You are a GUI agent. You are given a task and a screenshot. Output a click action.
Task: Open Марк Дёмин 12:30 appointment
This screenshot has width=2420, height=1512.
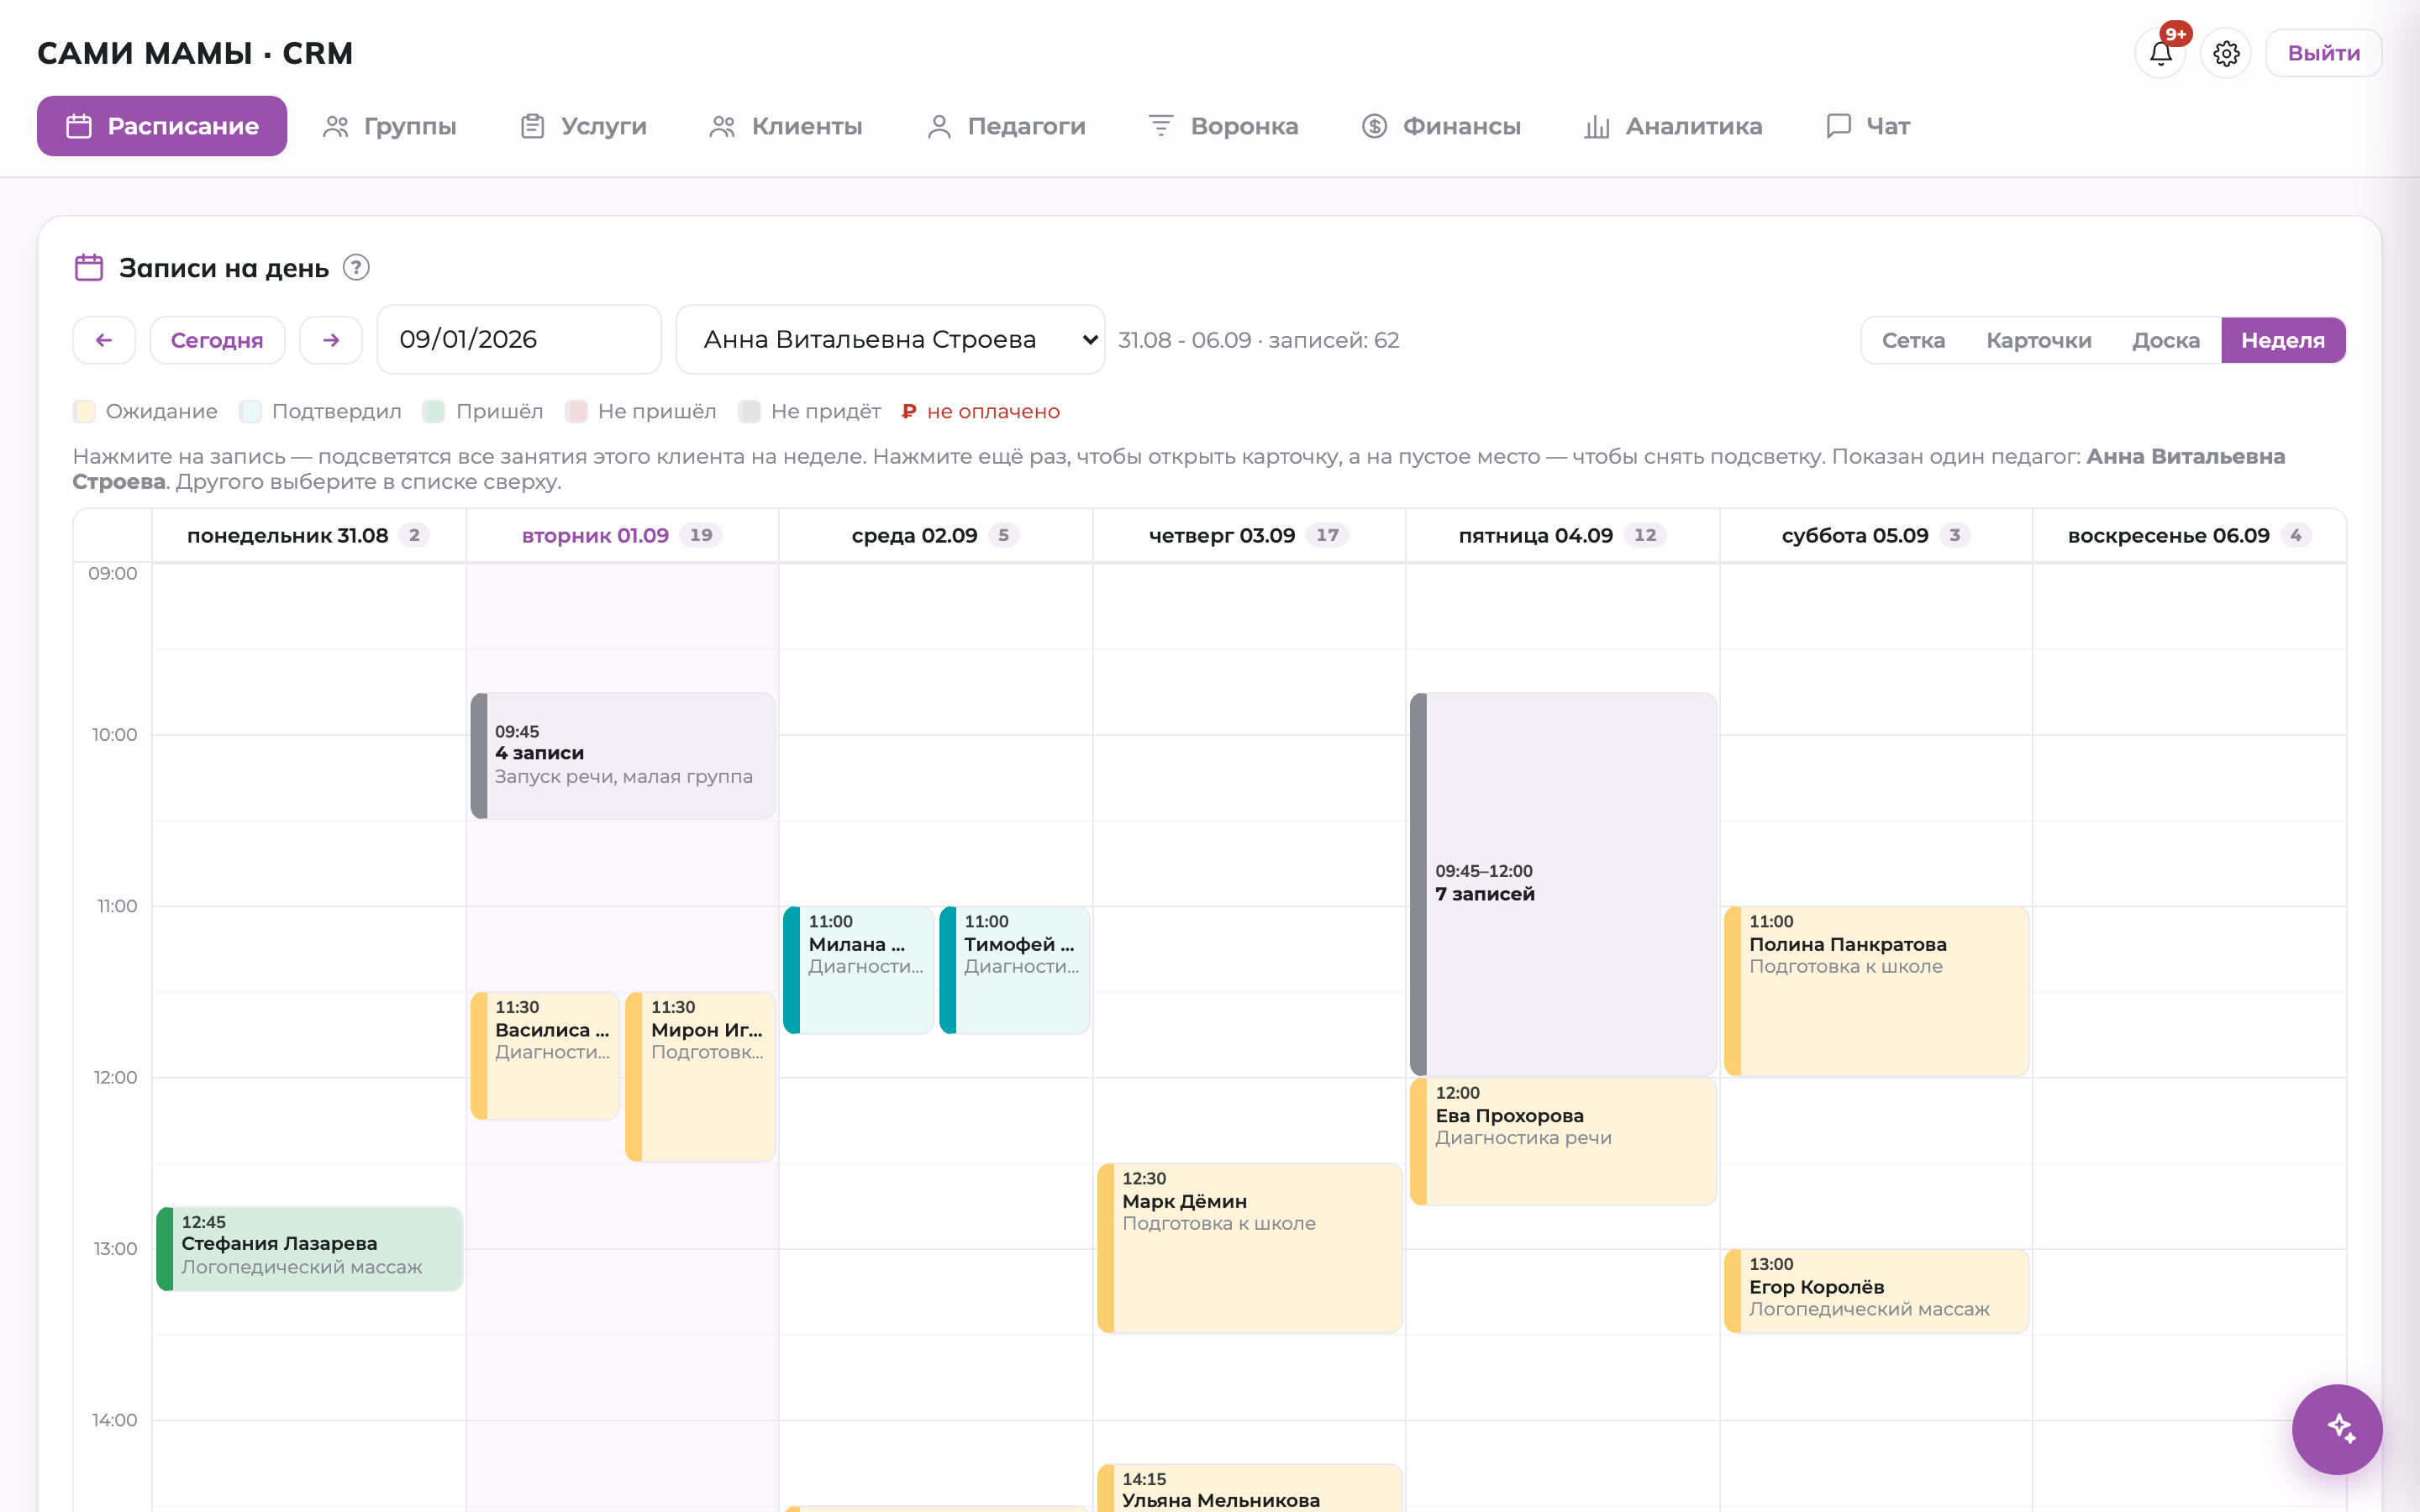[x=1250, y=1248]
